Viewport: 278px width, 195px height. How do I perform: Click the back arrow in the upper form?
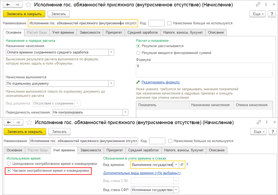click(x=8, y=5)
